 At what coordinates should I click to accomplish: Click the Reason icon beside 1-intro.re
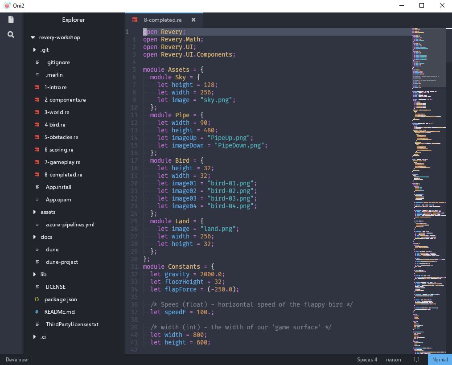[x=37, y=87]
